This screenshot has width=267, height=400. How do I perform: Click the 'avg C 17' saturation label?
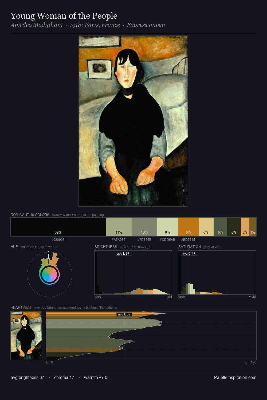point(189,254)
